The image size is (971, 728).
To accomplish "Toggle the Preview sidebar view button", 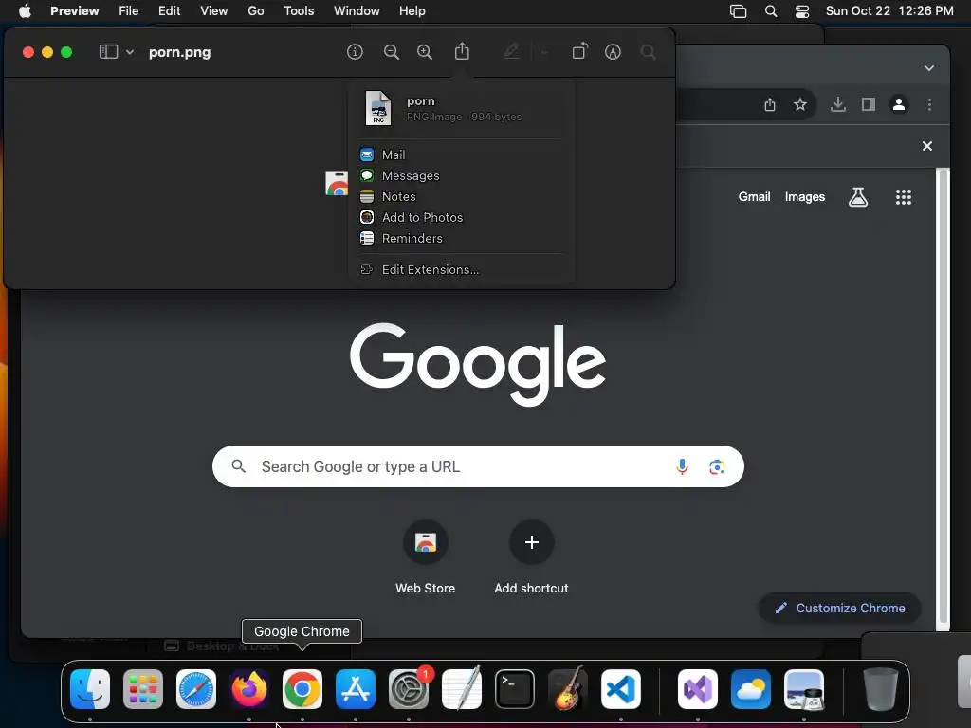I will (108, 52).
